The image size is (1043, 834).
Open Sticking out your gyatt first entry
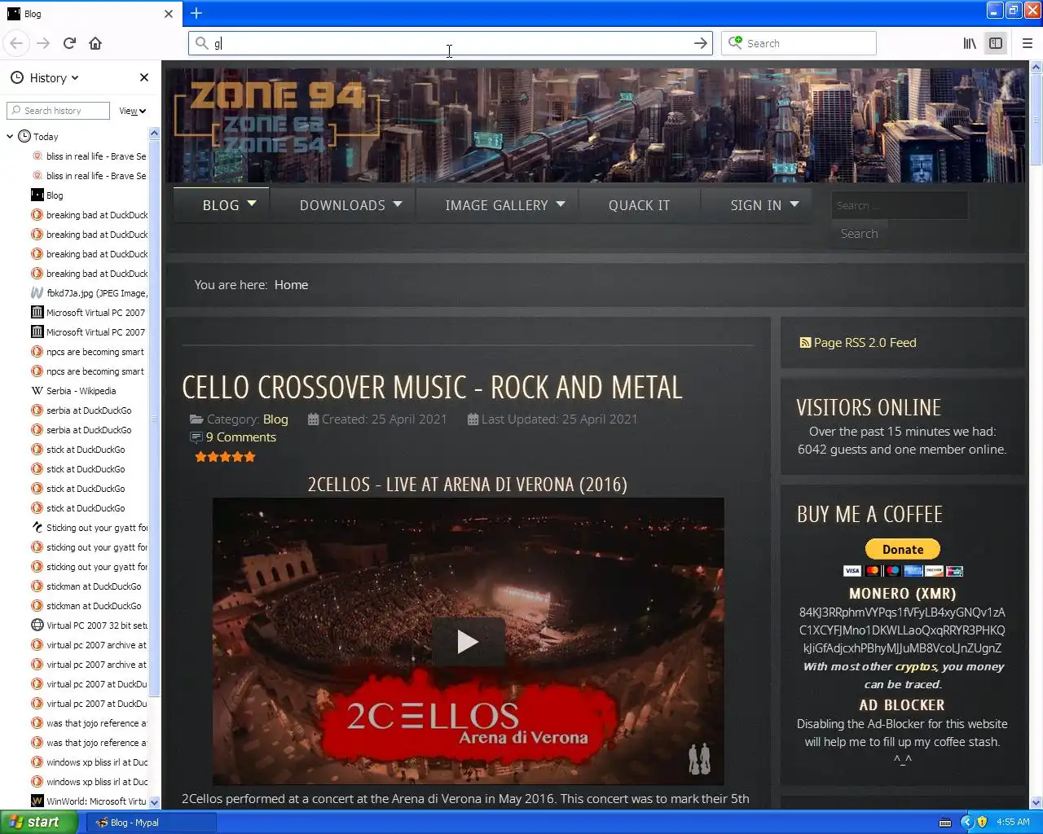[89, 528]
